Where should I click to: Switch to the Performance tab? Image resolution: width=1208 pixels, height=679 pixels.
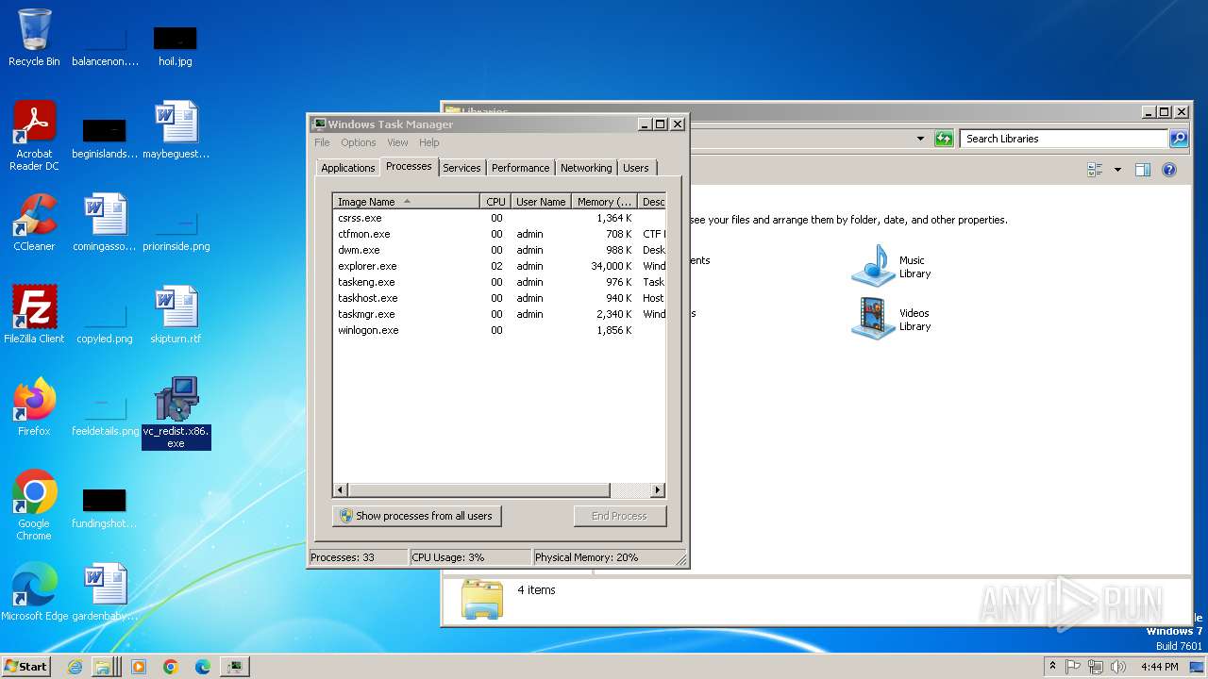click(520, 168)
